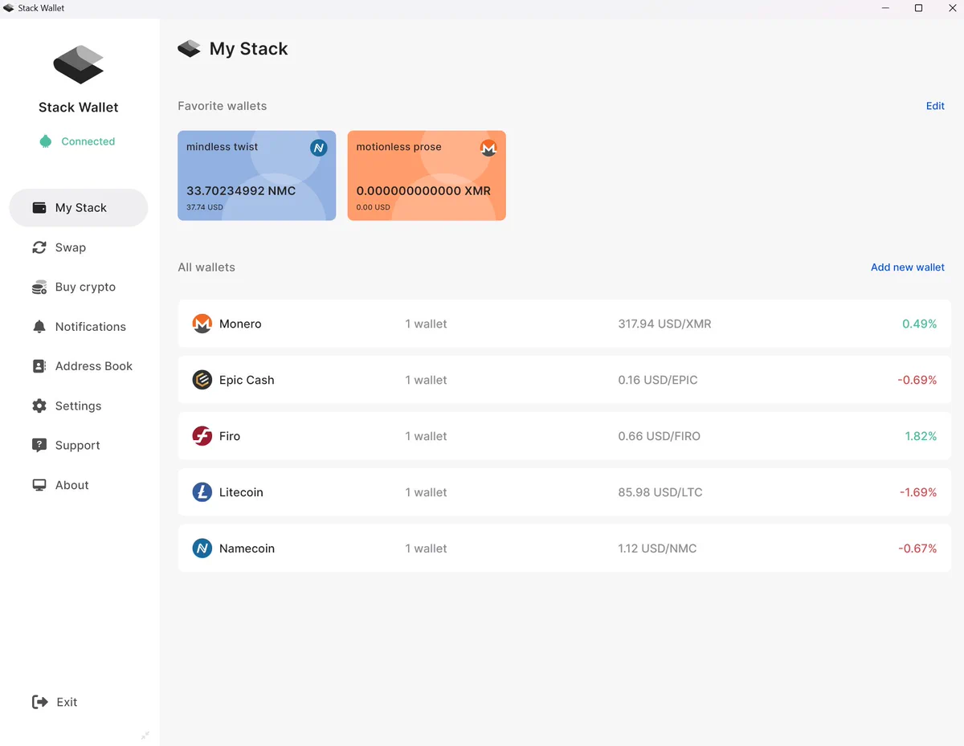Image resolution: width=964 pixels, height=746 pixels.
Task: Open the Settings section
Action: (79, 406)
